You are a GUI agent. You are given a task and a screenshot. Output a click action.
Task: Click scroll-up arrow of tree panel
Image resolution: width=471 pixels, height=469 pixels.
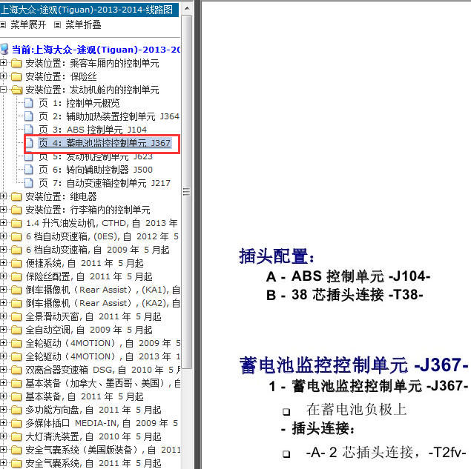[x=187, y=8]
